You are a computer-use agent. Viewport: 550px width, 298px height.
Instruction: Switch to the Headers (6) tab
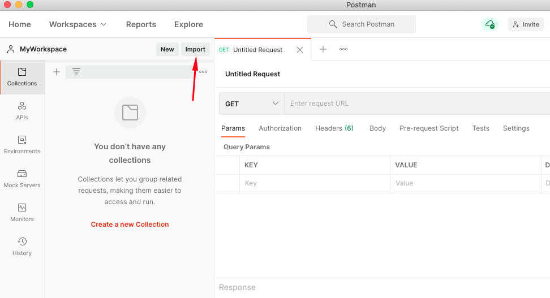click(334, 128)
